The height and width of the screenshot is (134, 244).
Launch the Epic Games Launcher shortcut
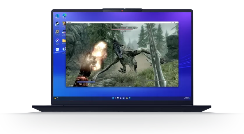57,33
